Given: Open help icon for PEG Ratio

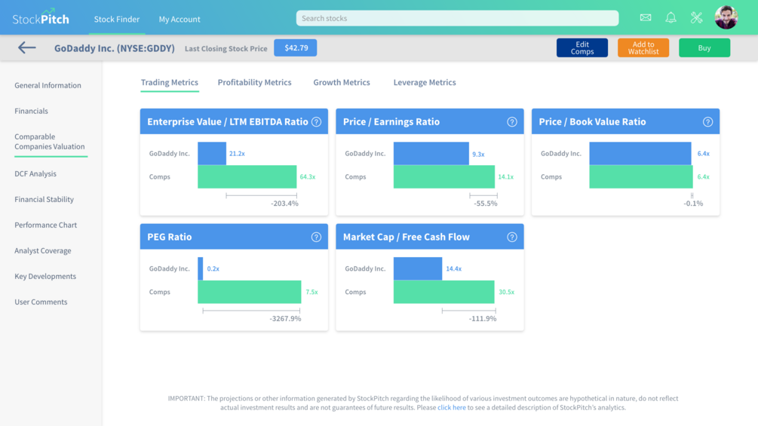Looking at the screenshot, I should (x=316, y=238).
